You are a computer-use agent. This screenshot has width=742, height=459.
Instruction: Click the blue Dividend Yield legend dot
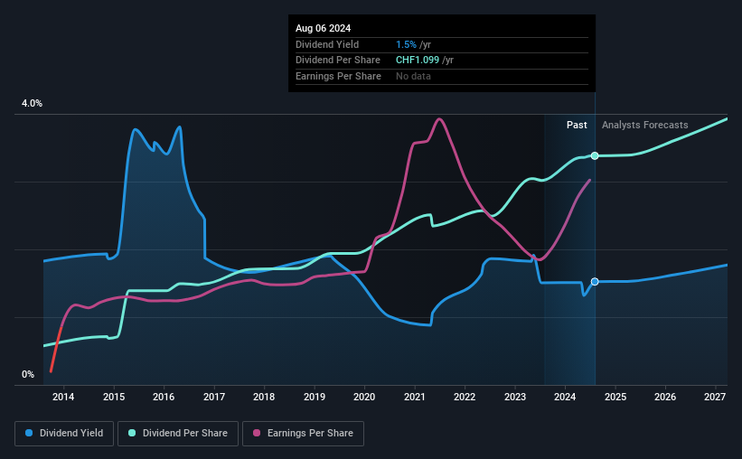coord(29,433)
